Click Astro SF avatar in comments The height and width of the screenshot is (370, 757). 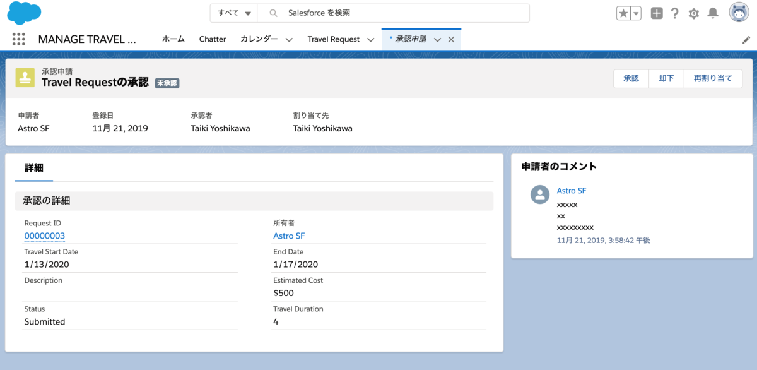pos(540,194)
